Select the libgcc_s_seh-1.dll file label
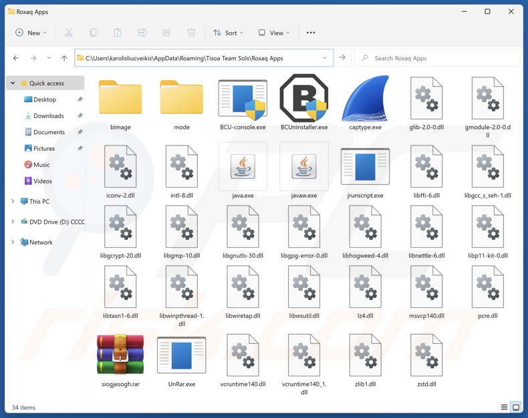The width and height of the screenshot is (528, 418). point(488,195)
